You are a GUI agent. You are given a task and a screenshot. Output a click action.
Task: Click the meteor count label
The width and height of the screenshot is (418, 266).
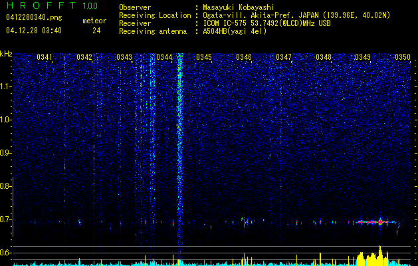coord(94,21)
